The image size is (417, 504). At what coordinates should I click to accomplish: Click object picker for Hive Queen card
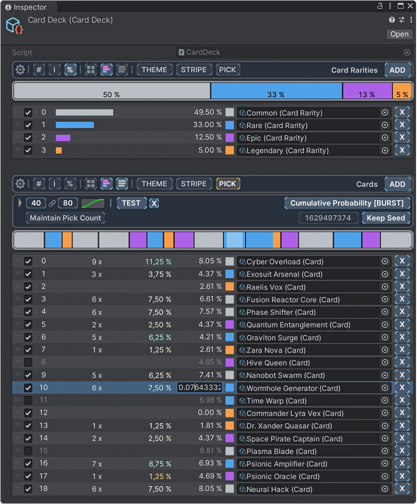click(x=385, y=363)
